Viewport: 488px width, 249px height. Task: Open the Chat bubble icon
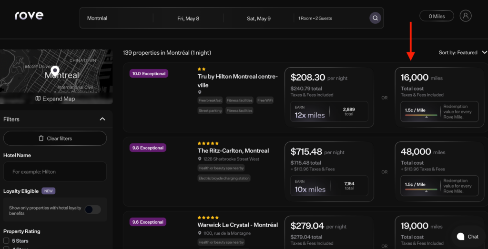[460, 237]
